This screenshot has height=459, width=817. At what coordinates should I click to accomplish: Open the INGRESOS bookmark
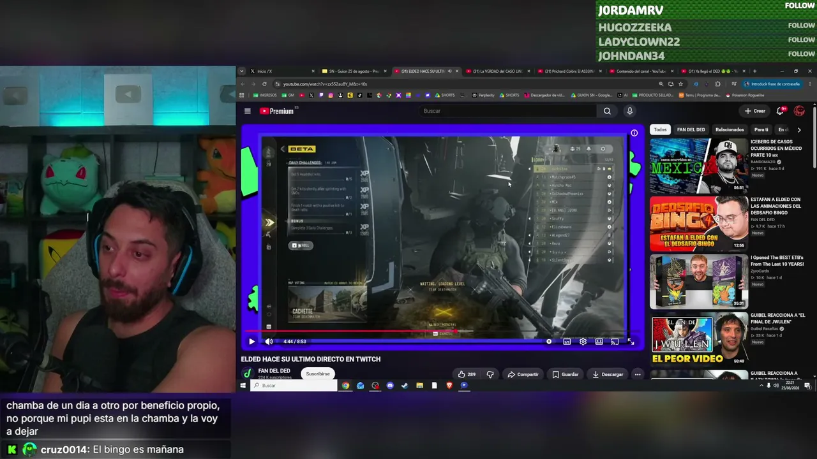(x=265, y=96)
